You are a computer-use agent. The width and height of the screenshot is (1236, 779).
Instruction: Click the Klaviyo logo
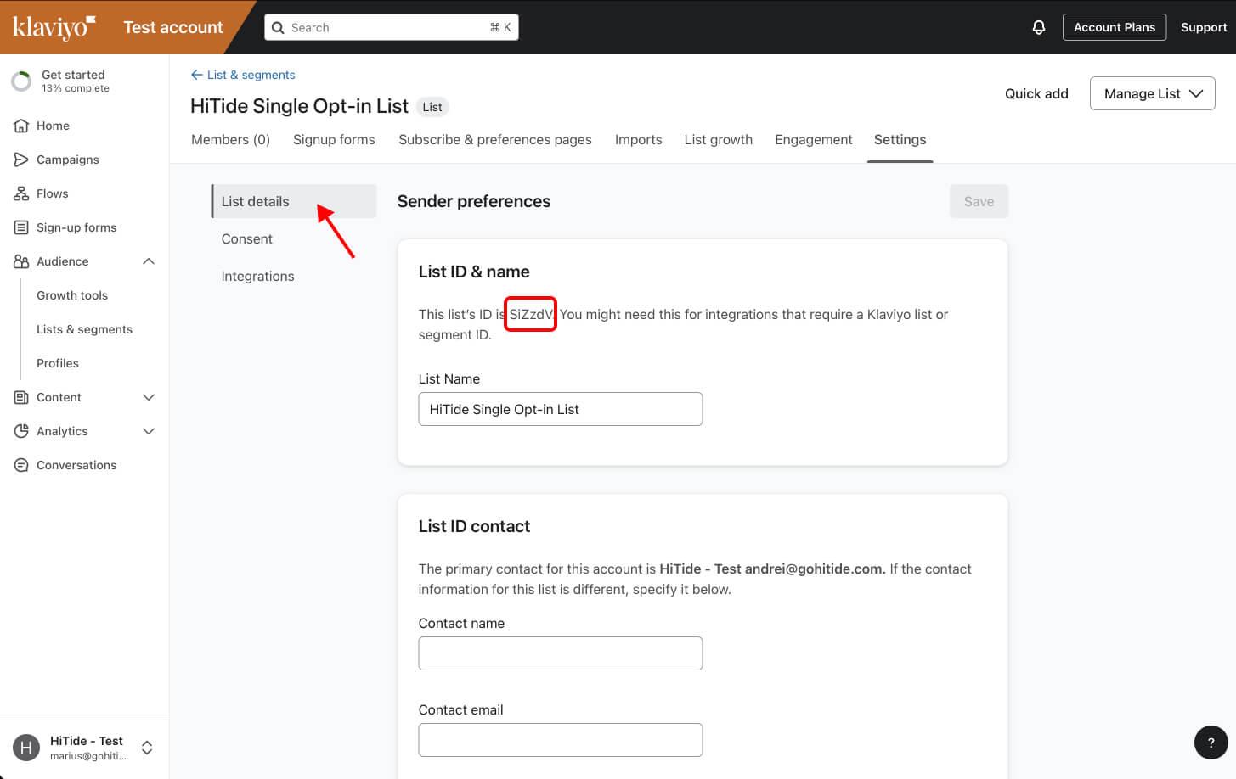(x=54, y=27)
